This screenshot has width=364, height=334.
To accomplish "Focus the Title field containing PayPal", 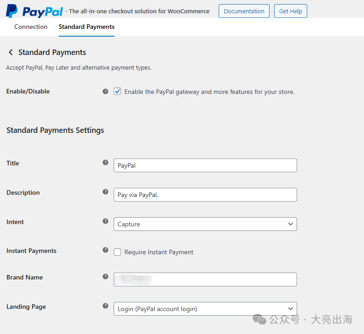I will pyautogui.click(x=205, y=165).
